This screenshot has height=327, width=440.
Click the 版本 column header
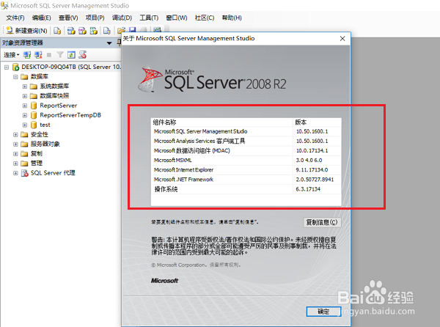point(317,122)
